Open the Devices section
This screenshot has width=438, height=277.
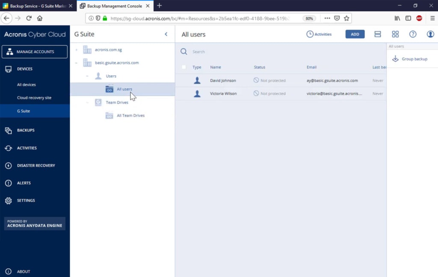(x=24, y=69)
